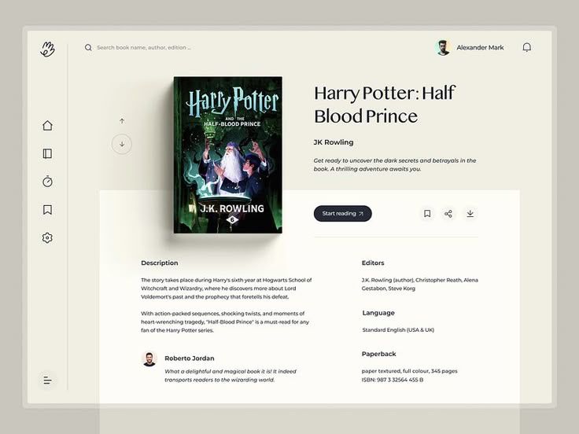Bookmark the Half Blood Prince book
Viewport: 579px width, 434px height.
click(x=427, y=213)
